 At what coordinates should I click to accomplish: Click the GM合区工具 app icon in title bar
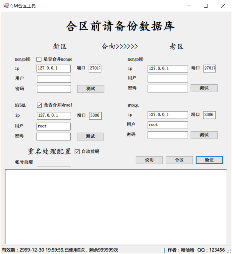[6, 6]
